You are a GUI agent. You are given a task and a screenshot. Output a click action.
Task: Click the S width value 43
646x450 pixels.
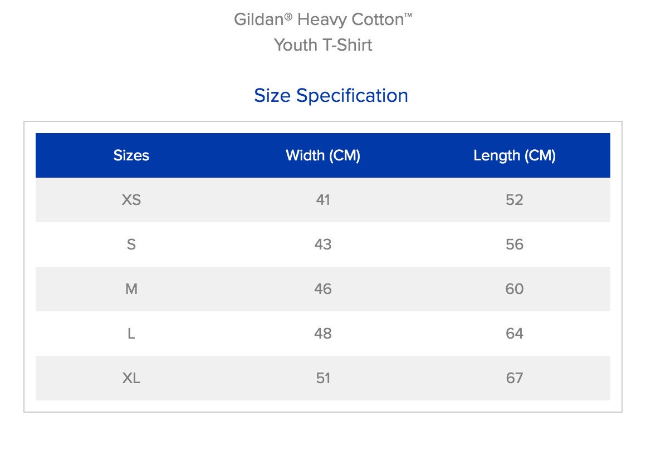323,244
